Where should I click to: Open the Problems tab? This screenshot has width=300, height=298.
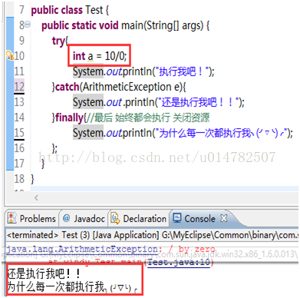[x=31, y=219]
